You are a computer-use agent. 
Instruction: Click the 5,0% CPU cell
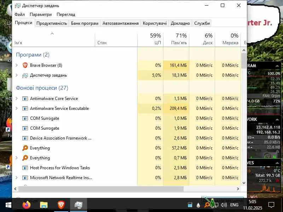150,75
